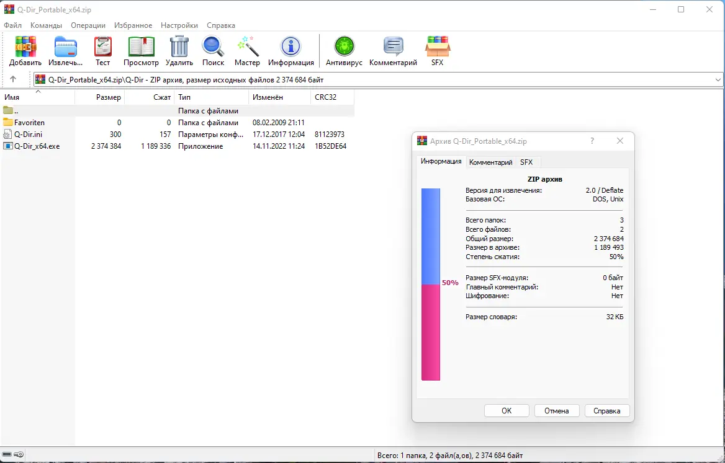Switch to the Информация tab
This screenshot has width=725, height=463.
[441, 161]
